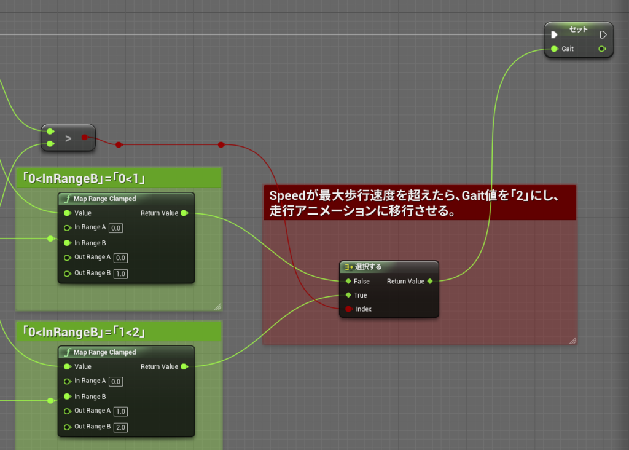Image resolution: width=629 pixels, height=450 pixels.
Task: Click the Out Range B pin of upper Map Range Clamped
Action: pos(68,274)
